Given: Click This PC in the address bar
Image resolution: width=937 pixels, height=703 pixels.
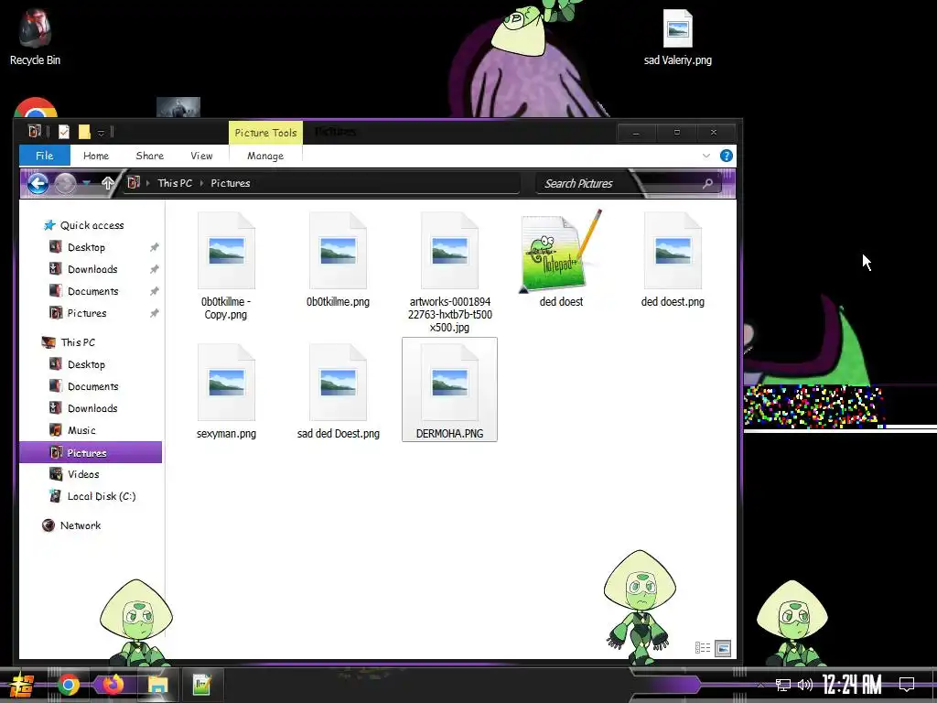Looking at the screenshot, I should point(175,183).
